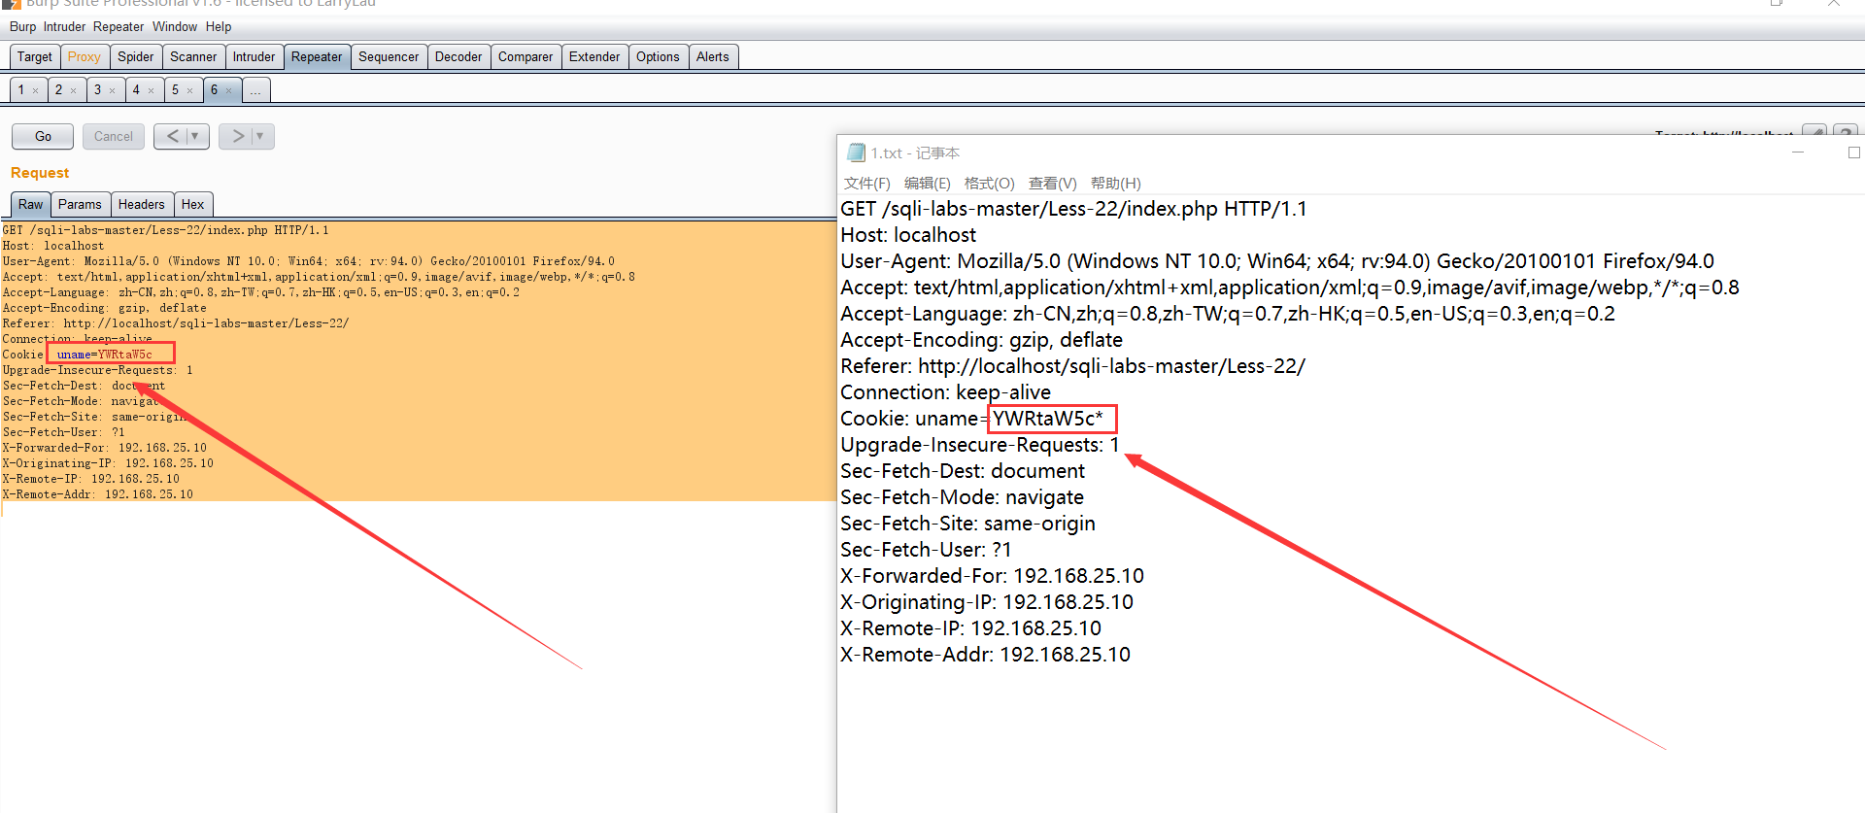Select the Repeater tool tab
This screenshot has width=1865, height=813.
coord(317,56)
